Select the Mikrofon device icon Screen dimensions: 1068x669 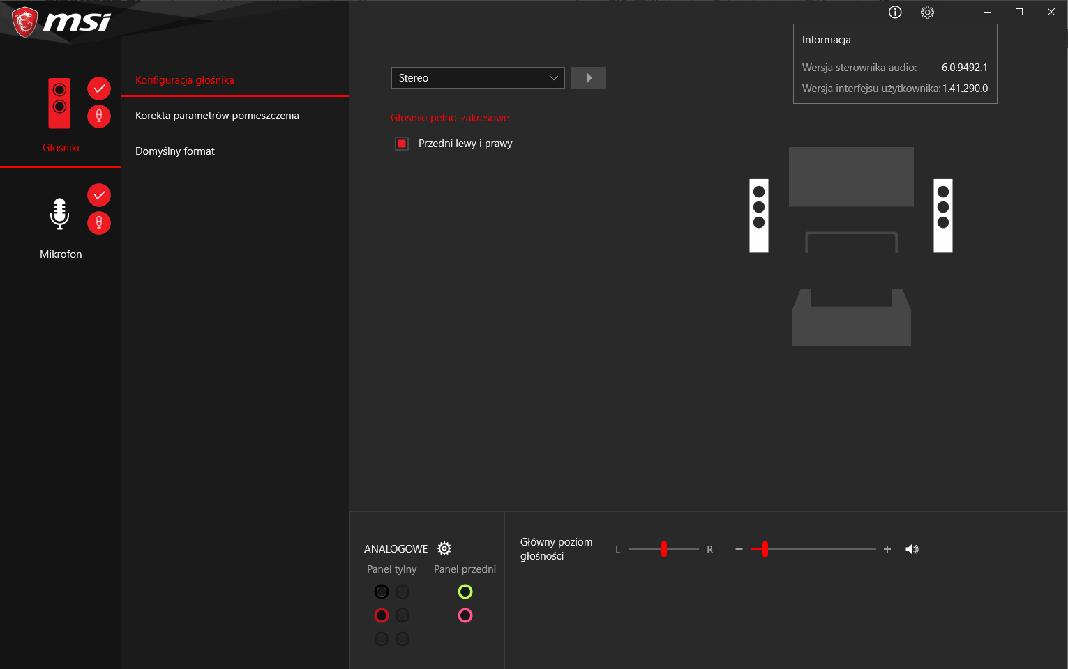[60, 213]
